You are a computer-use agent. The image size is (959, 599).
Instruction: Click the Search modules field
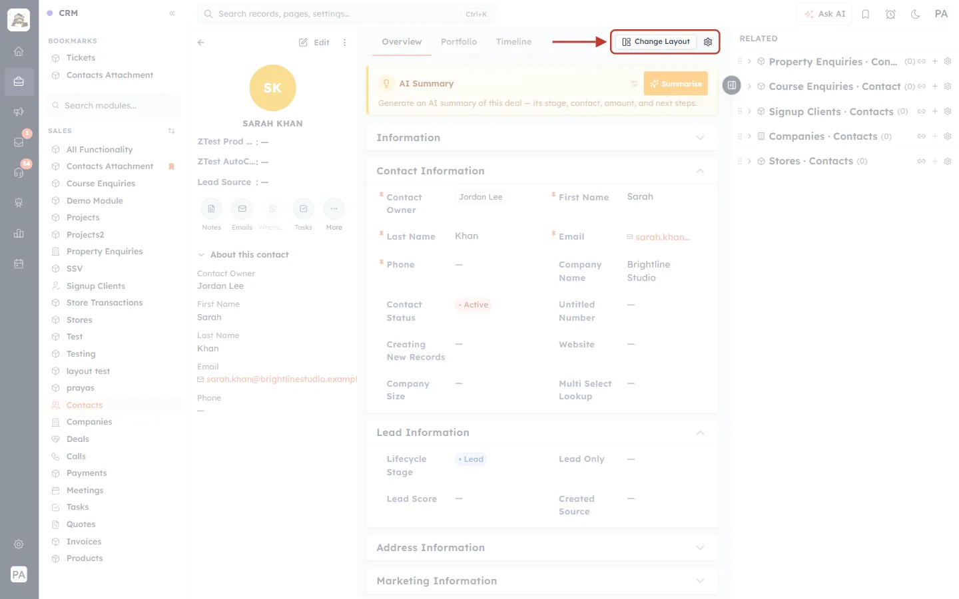click(x=113, y=105)
